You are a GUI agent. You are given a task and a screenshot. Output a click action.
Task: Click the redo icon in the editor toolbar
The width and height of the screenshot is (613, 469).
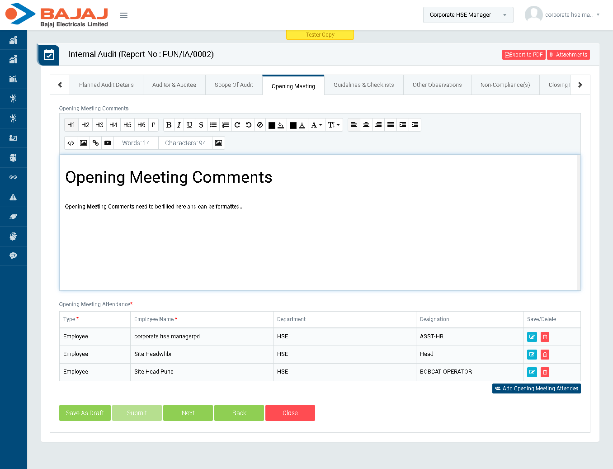coord(237,125)
